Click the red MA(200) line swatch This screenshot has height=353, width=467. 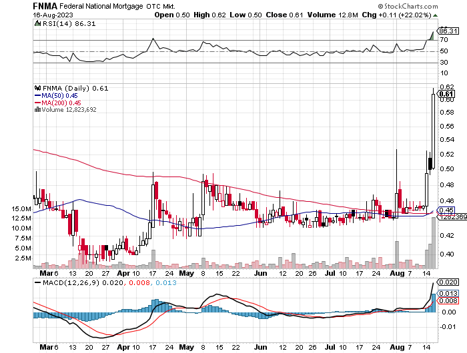click(x=37, y=103)
